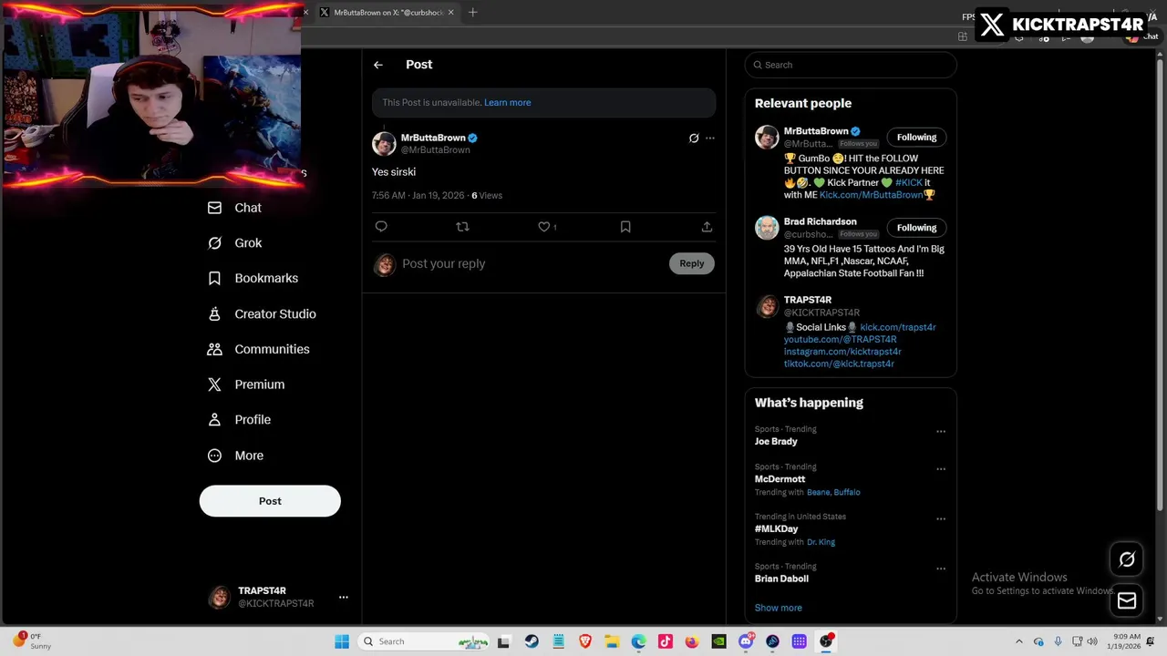Click the white Post button in the sidebar
This screenshot has width=1167, height=656.
[270, 501]
